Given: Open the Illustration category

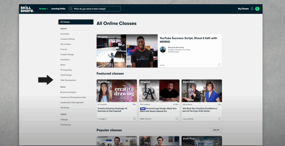Looking at the screenshot, I should [65, 60].
